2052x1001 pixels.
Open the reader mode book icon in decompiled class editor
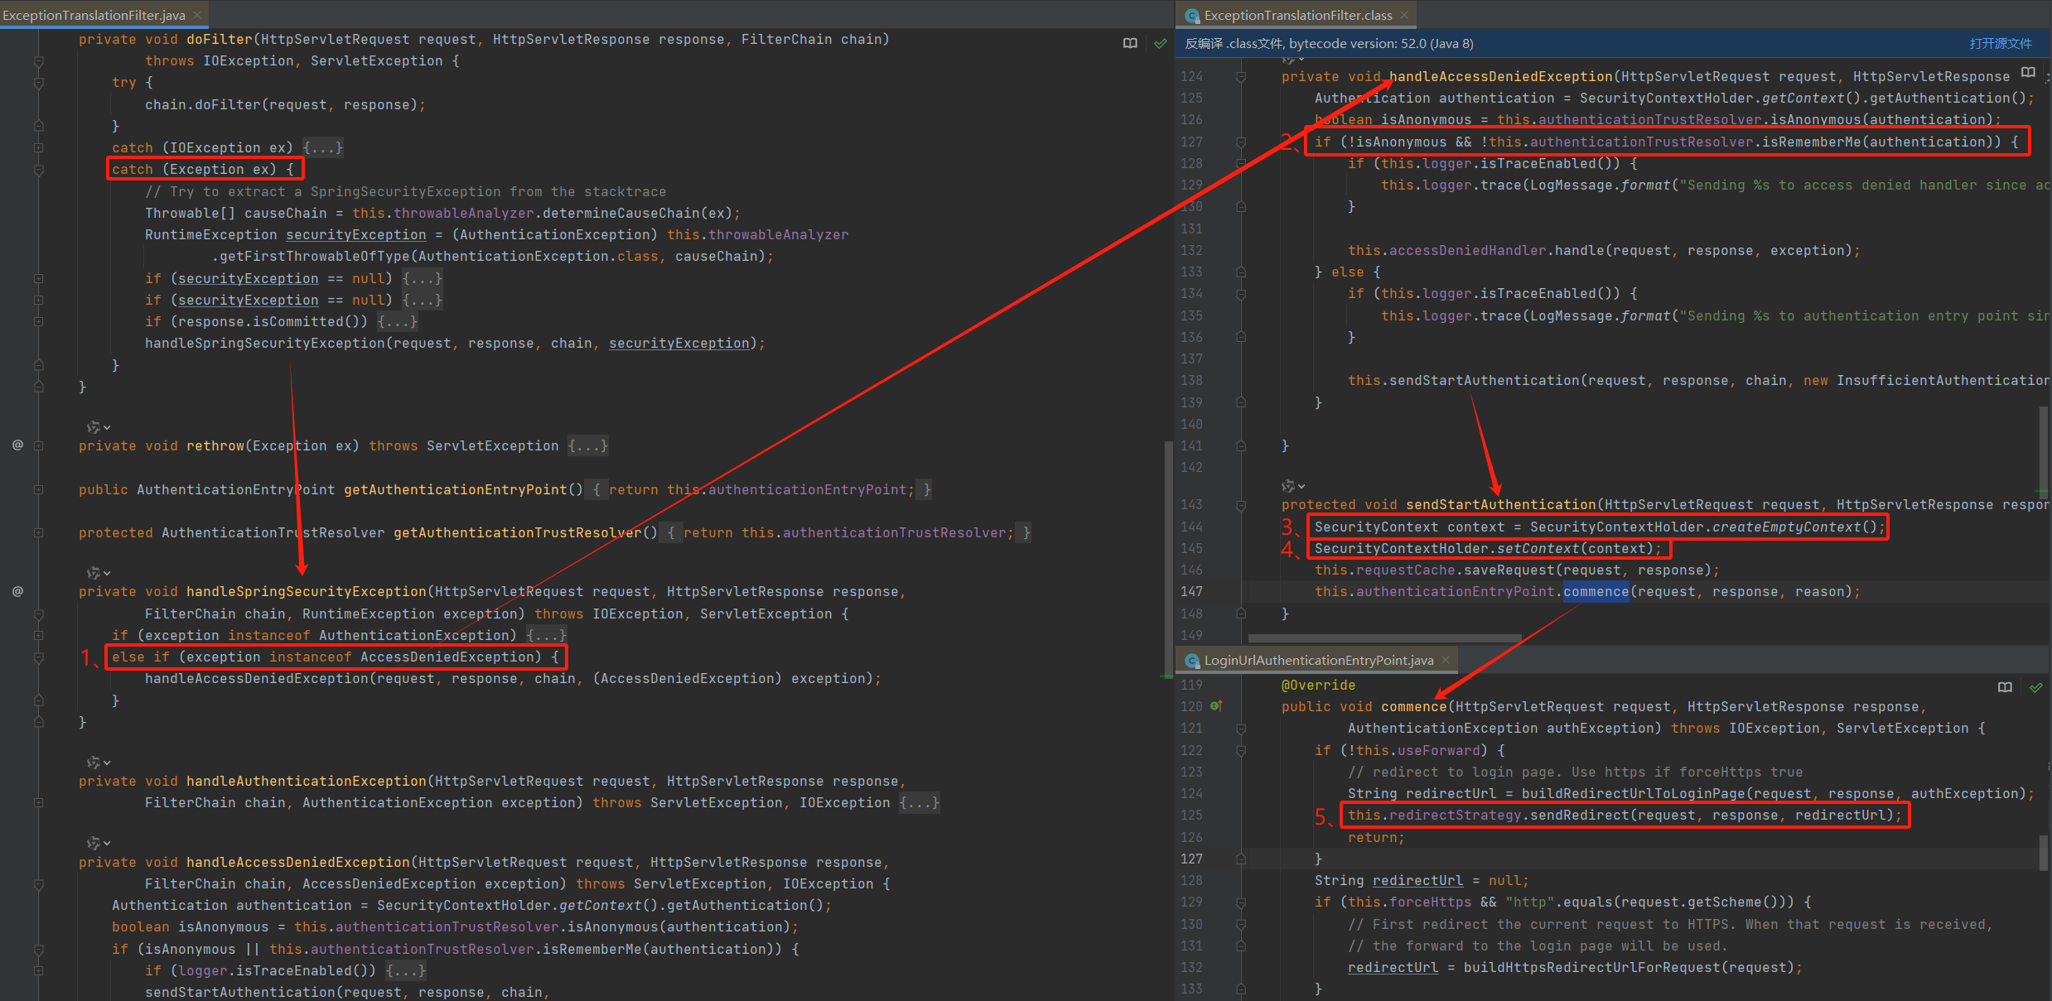[x=2028, y=73]
